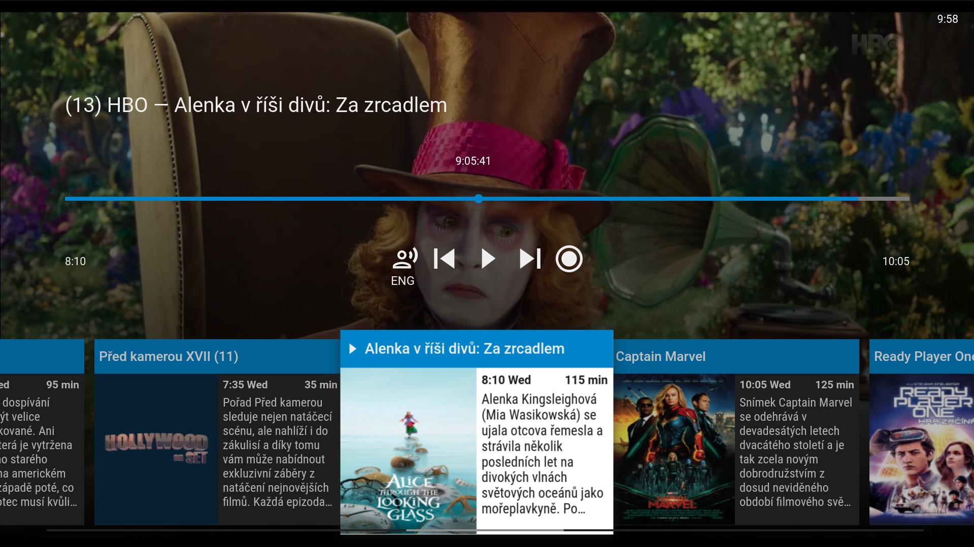Click the Alice Through the Looking Glass poster
Screen dimensions: 974x547
(409, 449)
